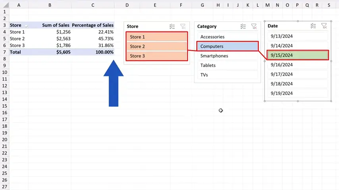Clear the Date slicer filter
The width and height of the screenshot is (339, 190).
[324, 26]
